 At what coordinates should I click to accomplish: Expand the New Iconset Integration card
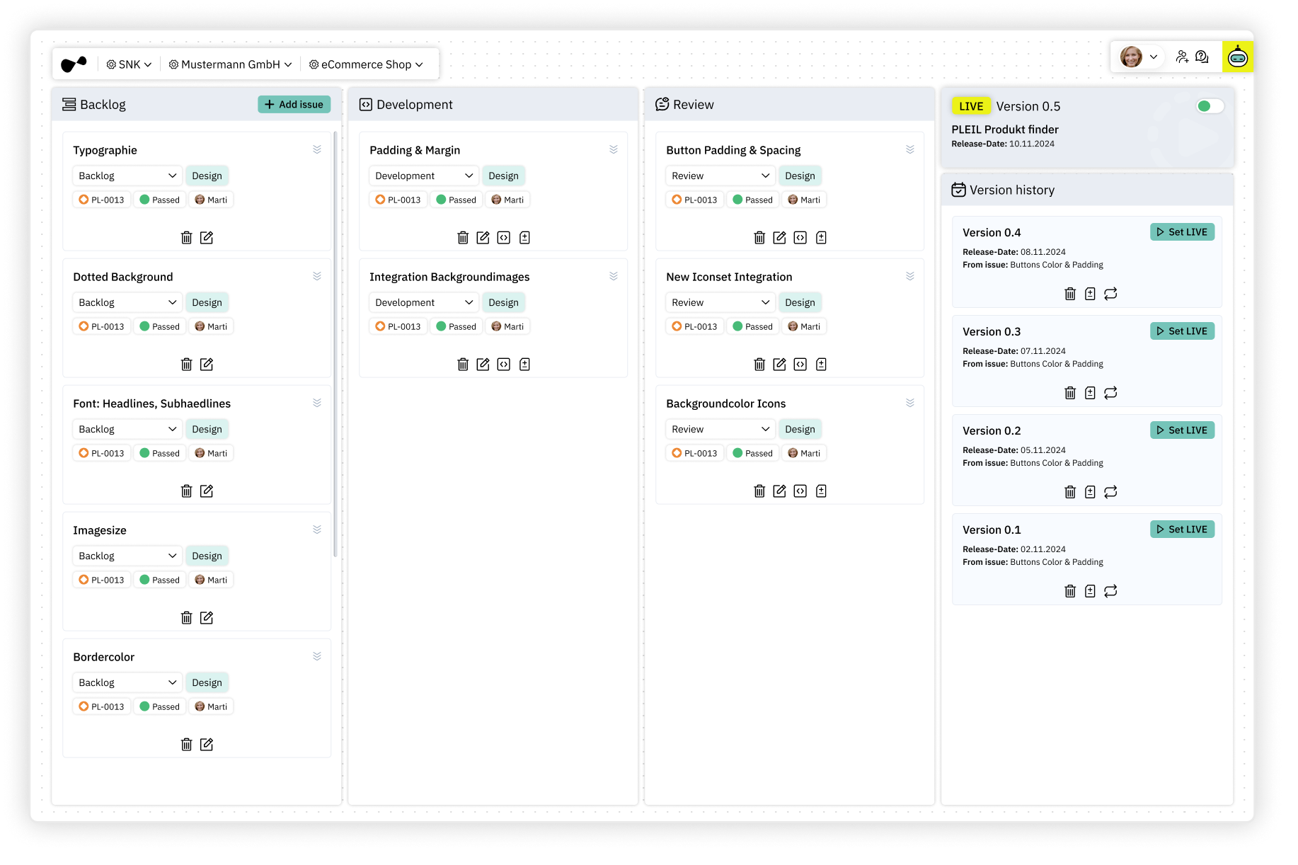point(910,276)
